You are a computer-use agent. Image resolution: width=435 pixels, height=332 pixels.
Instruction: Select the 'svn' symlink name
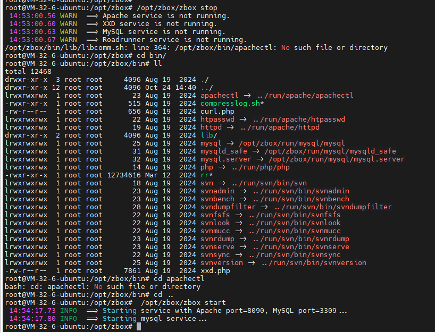[x=207, y=183]
